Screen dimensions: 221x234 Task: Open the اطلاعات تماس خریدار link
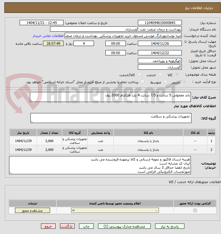[48, 36]
